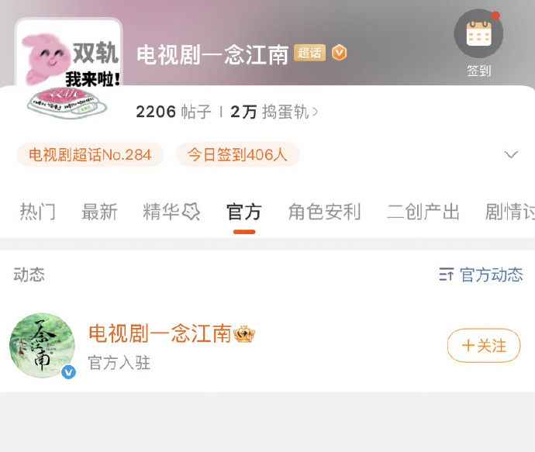Click the fox icon on the 精华 tab
This screenshot has width=535, height=452.
point(191,212)
